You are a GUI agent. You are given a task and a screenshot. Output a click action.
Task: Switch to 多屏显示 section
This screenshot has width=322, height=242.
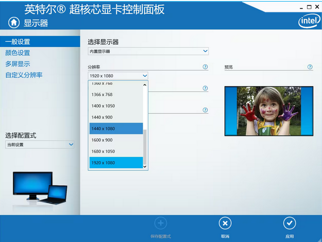(18, 64)
